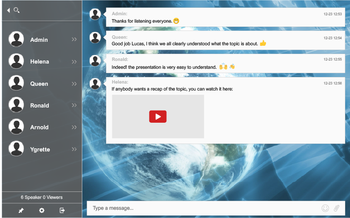Click Admin's avatar beside first message
This screenshot has width=350, height=218.
point(95,14)
